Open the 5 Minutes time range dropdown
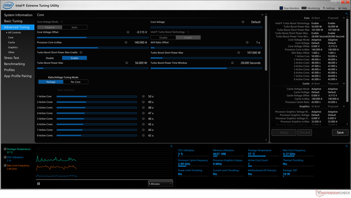Screen dimensions: 351x198 click(x=160, y=183)
